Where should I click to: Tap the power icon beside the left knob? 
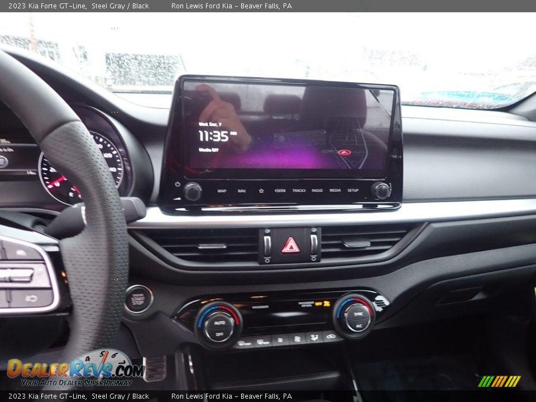(x=176, y=184)
